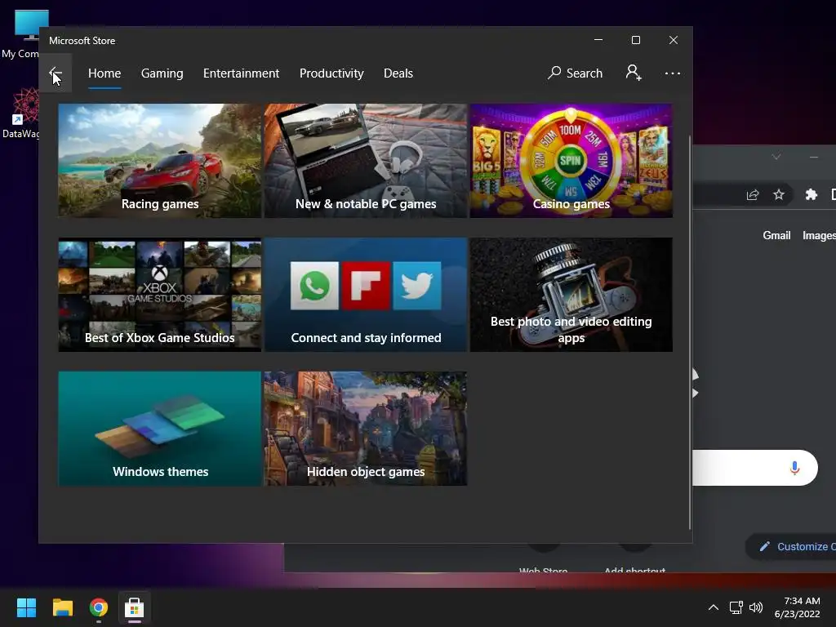Image resolution: width=836 pixels, height=627 pixels.
Task: Click the Google search box in Chrome
Action: 754,468
